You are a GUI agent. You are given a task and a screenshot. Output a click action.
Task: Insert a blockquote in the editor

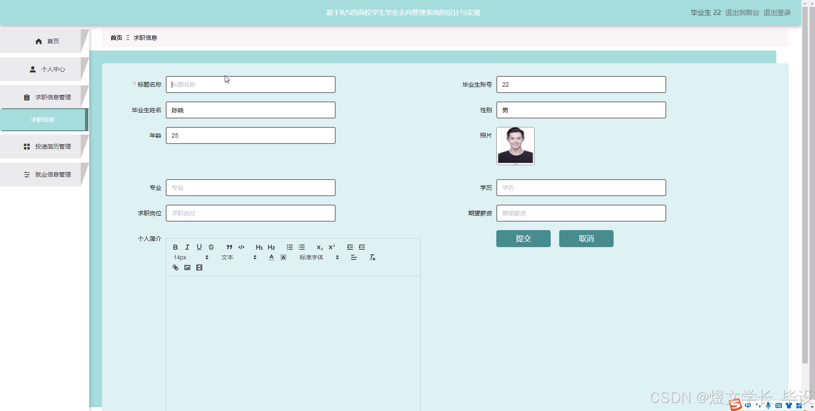pyautogui.click(x=229, y=247)
